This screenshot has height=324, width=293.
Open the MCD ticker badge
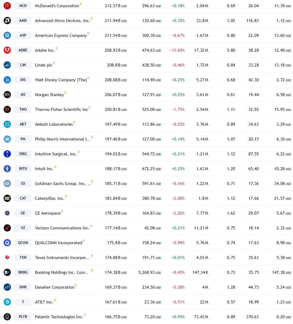[x=23, y=6]
